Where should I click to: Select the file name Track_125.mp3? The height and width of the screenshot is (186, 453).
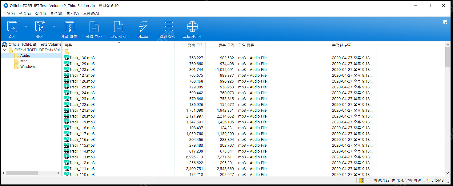[82, 87]
